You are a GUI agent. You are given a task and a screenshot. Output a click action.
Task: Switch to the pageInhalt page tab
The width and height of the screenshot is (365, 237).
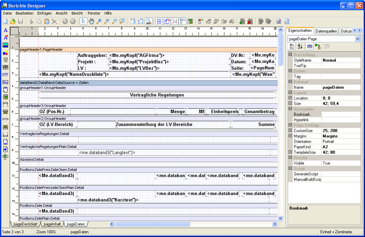tap(52, 224)
